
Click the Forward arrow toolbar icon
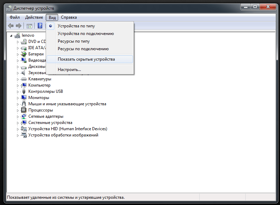pos(19,26)
